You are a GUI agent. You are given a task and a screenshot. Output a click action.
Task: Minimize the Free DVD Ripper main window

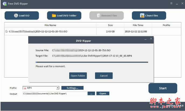click(x=177, y=4)
